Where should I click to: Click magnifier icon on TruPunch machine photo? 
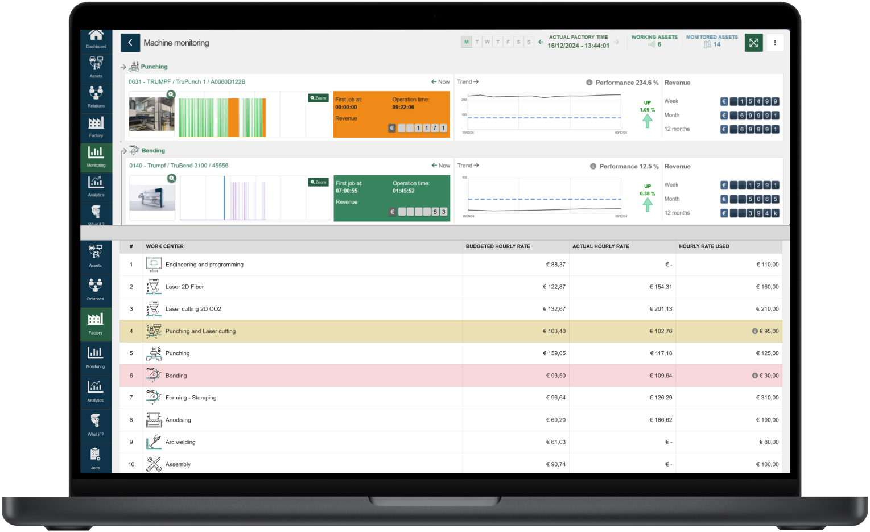171,94
